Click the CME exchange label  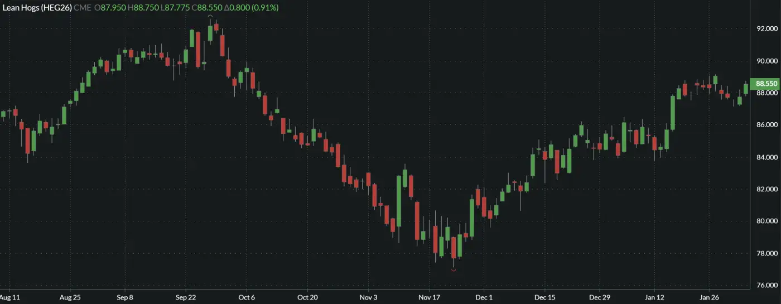(83, 8)
